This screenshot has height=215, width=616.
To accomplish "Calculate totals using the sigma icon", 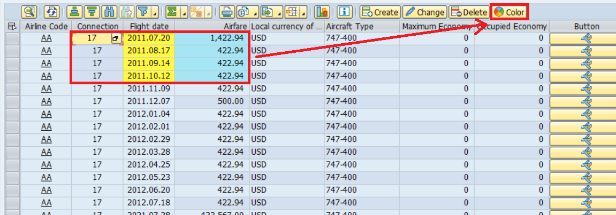I will pos(172,12).
